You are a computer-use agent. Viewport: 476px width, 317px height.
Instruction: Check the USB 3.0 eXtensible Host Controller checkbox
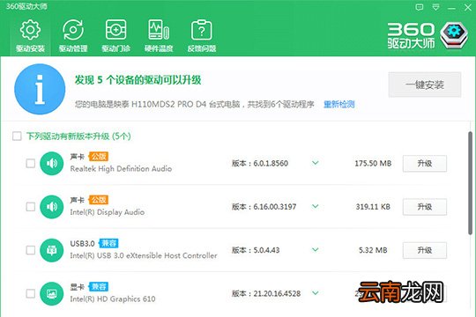31,250
